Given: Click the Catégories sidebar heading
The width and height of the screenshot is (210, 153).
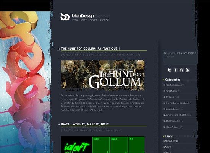Looking at the screenshot, I should pos(173,80).
